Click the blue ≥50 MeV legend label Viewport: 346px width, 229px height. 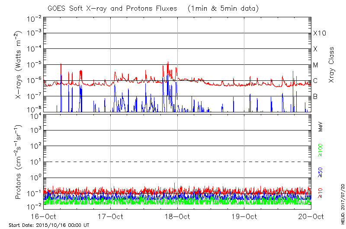[x=320, y=172]
